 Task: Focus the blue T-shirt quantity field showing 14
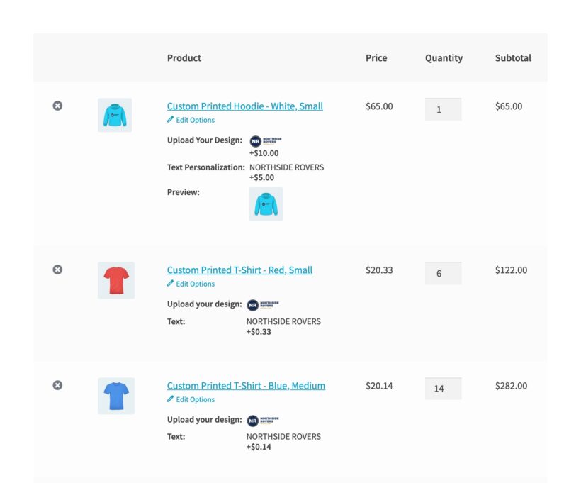click(443, 389)
